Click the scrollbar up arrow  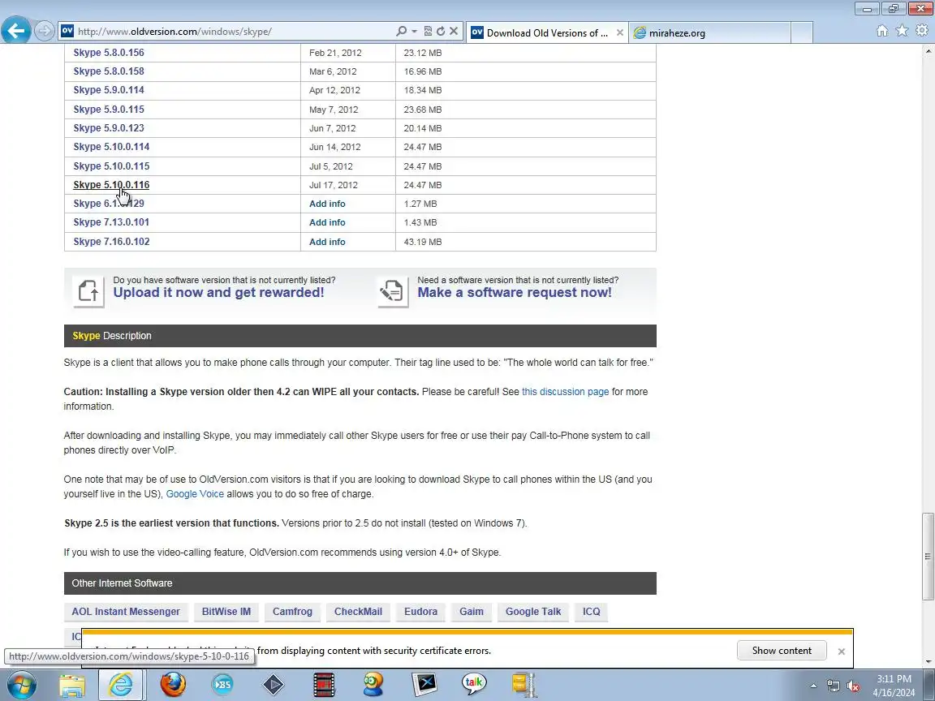(x=928, y=51)
